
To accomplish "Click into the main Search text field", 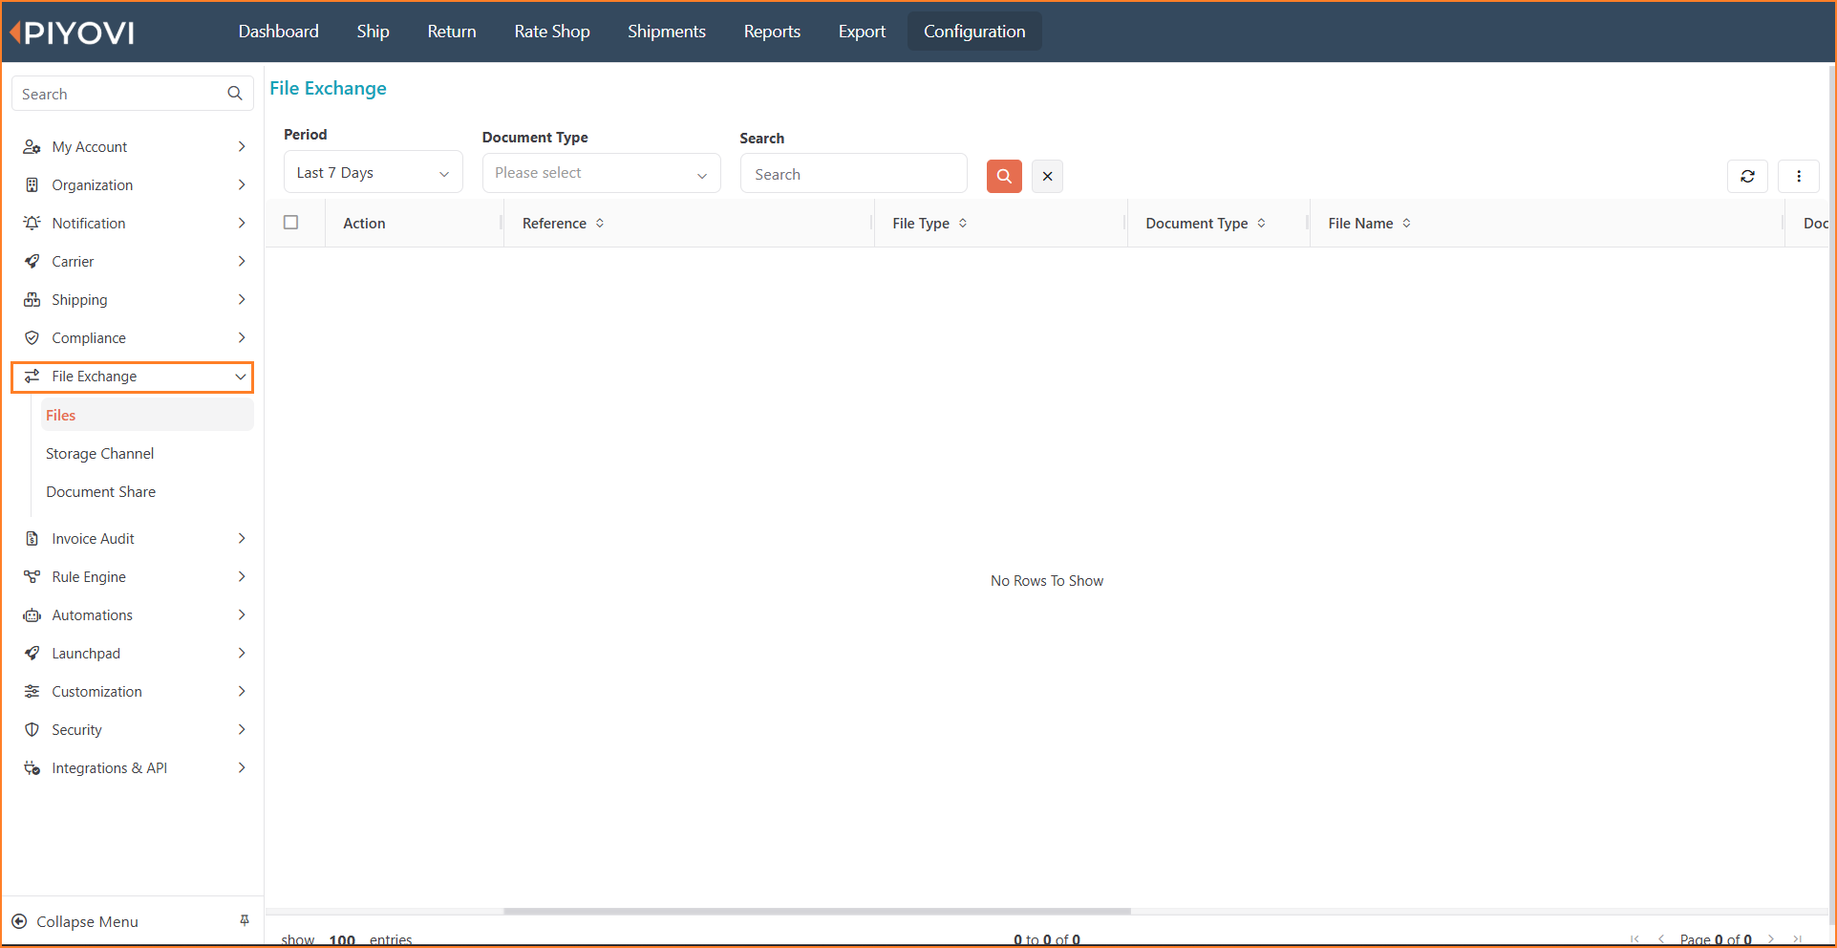I will 854,174.
